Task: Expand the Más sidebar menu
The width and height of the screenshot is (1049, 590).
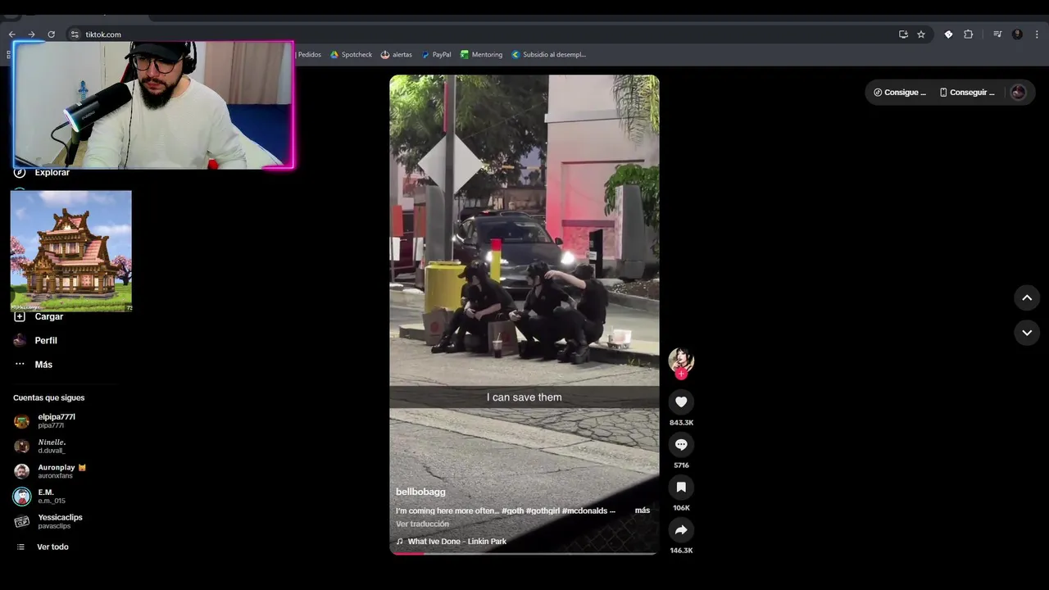Action: tap(34, 365)
